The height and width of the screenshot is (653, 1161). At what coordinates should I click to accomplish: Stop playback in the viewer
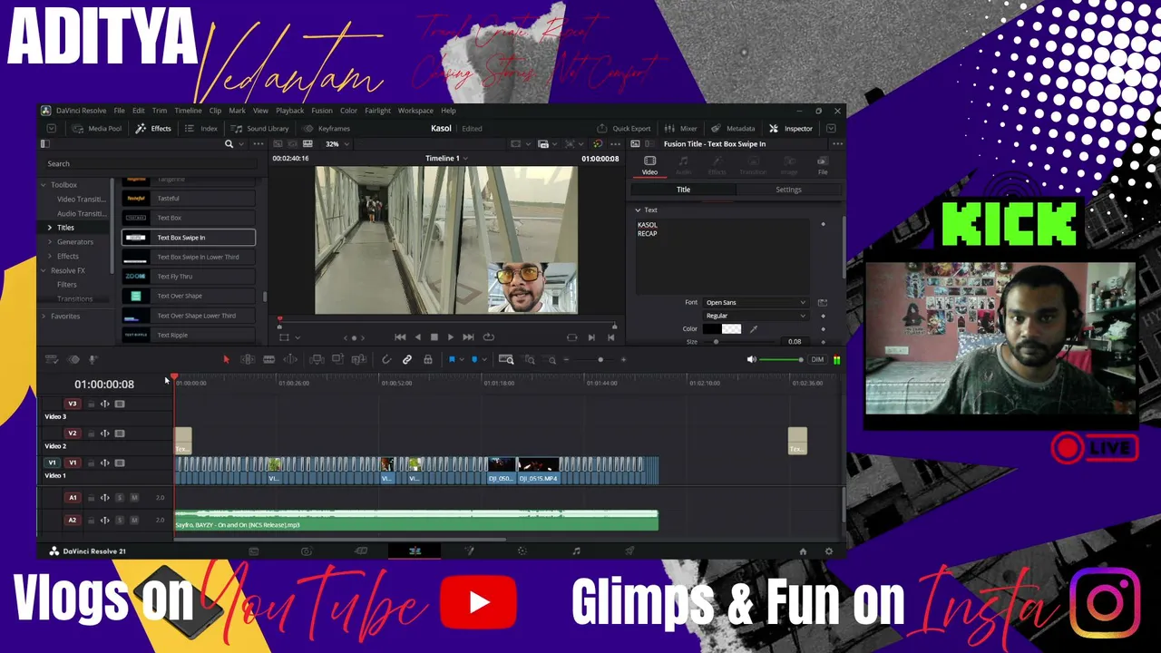434,337
